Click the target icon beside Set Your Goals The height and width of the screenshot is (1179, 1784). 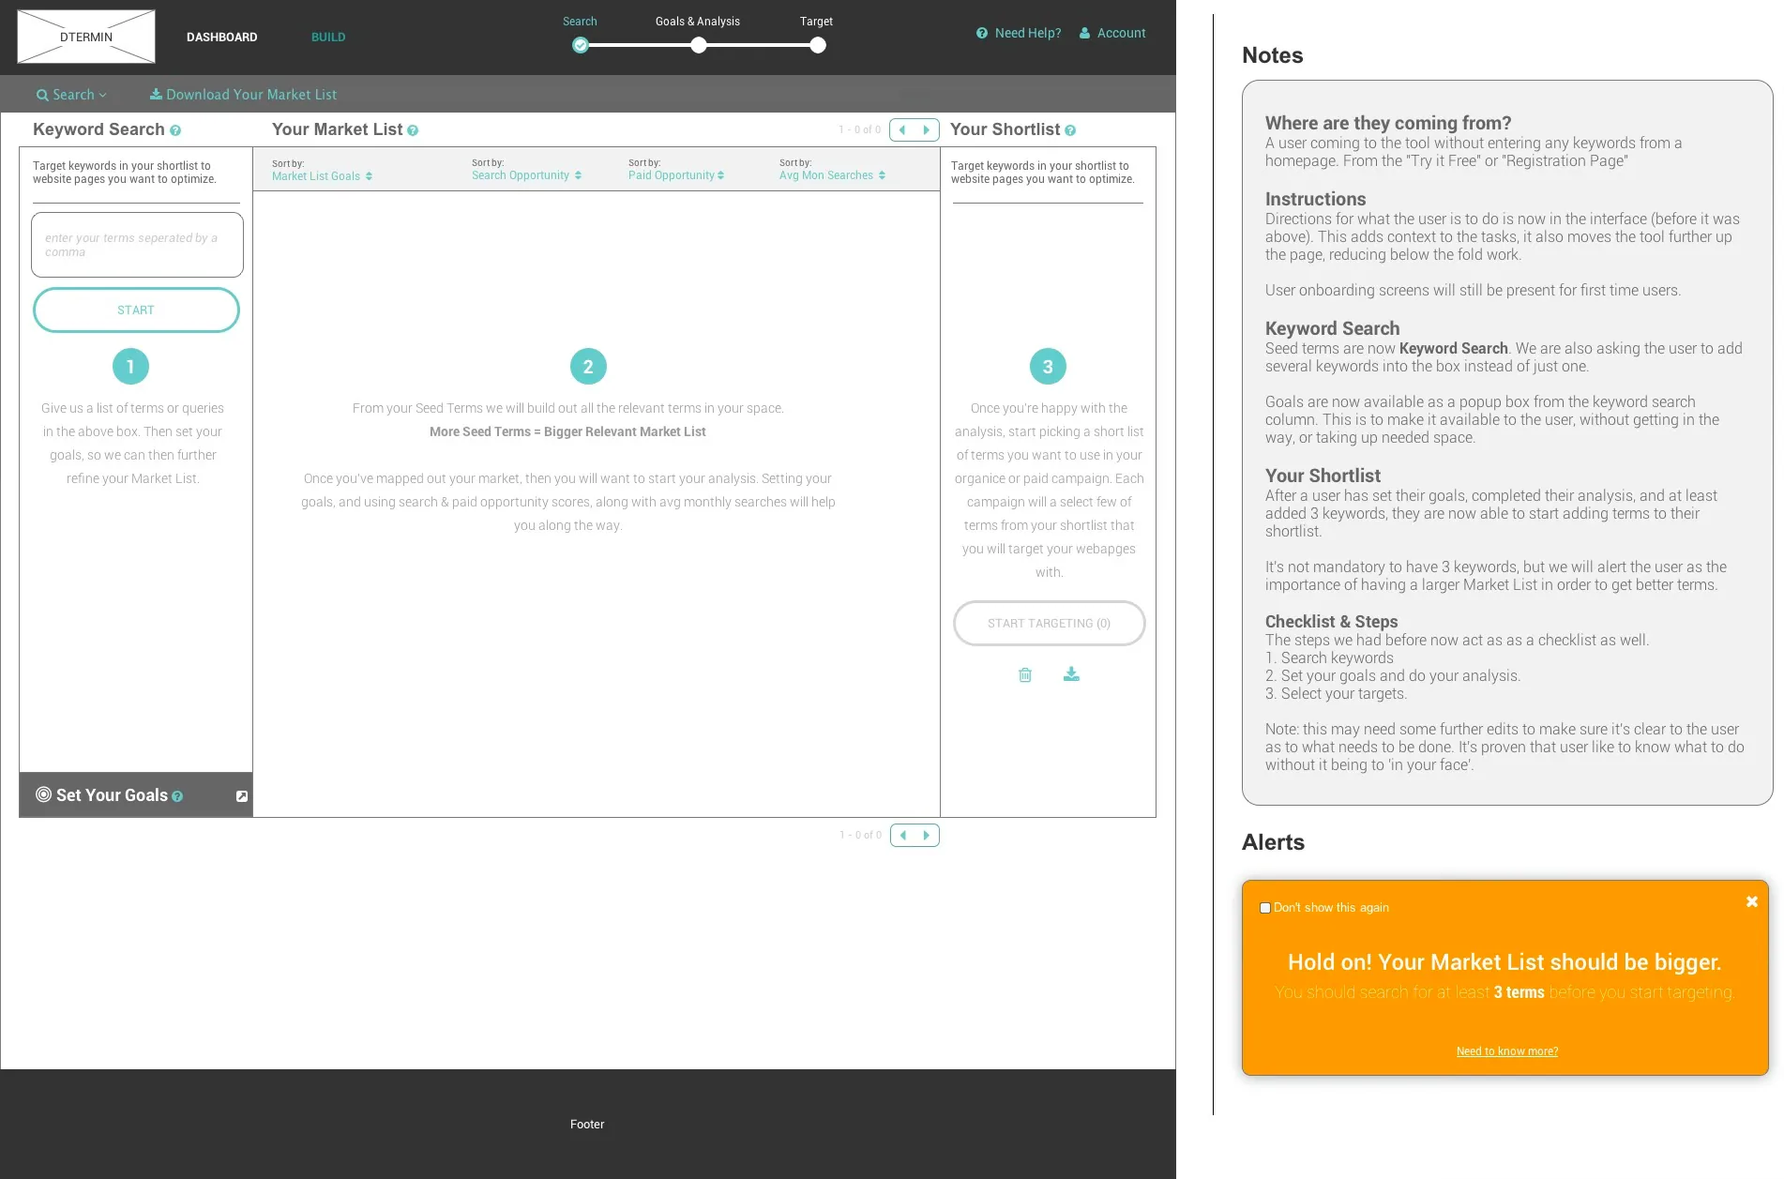click(x=43, y=794)
